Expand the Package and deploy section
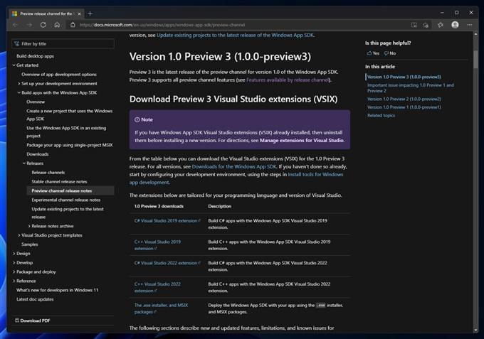 point(14,271)
